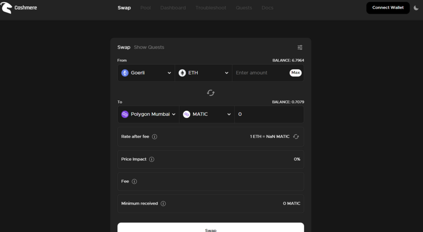Click the swap direction arrows icon
Viewport: 423px width, 232px height.
coord(210,93)
